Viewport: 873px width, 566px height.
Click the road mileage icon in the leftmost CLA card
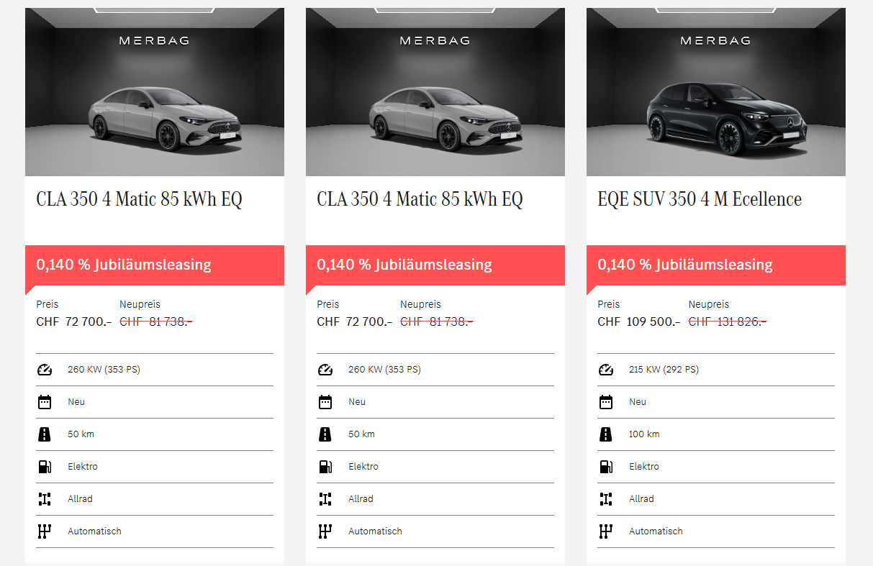[x=45, y=434]
